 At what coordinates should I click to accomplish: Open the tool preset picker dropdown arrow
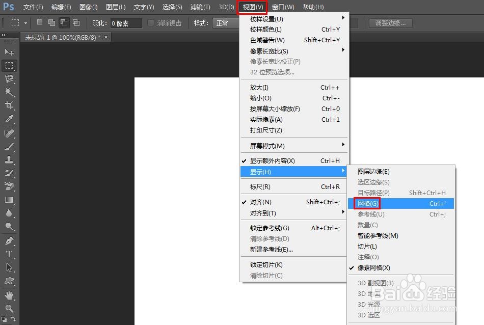[25, 23]
